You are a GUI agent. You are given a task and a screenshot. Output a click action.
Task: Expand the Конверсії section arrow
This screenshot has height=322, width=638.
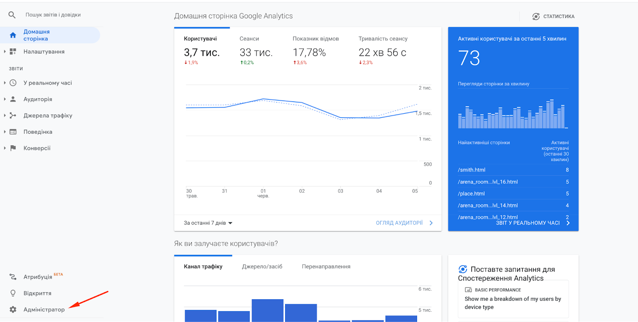5,148
